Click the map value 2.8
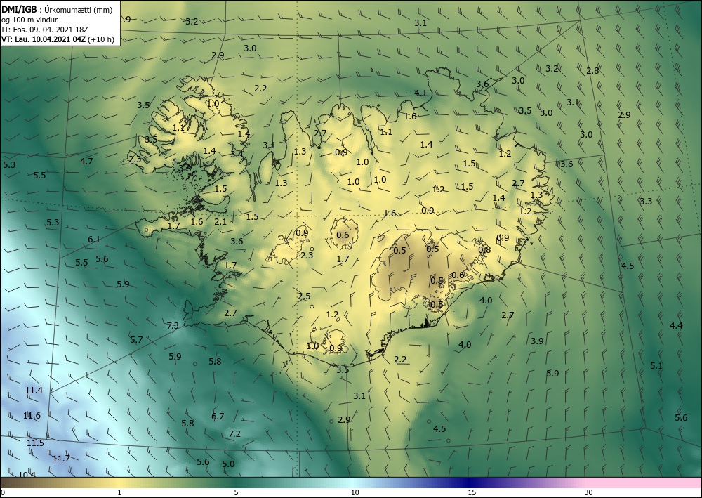The width and height of the screenshot is (702, 498). point(592,70)
